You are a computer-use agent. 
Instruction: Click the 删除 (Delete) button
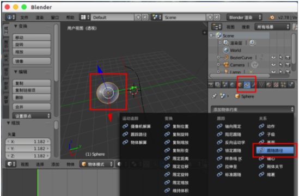point(32,97)
